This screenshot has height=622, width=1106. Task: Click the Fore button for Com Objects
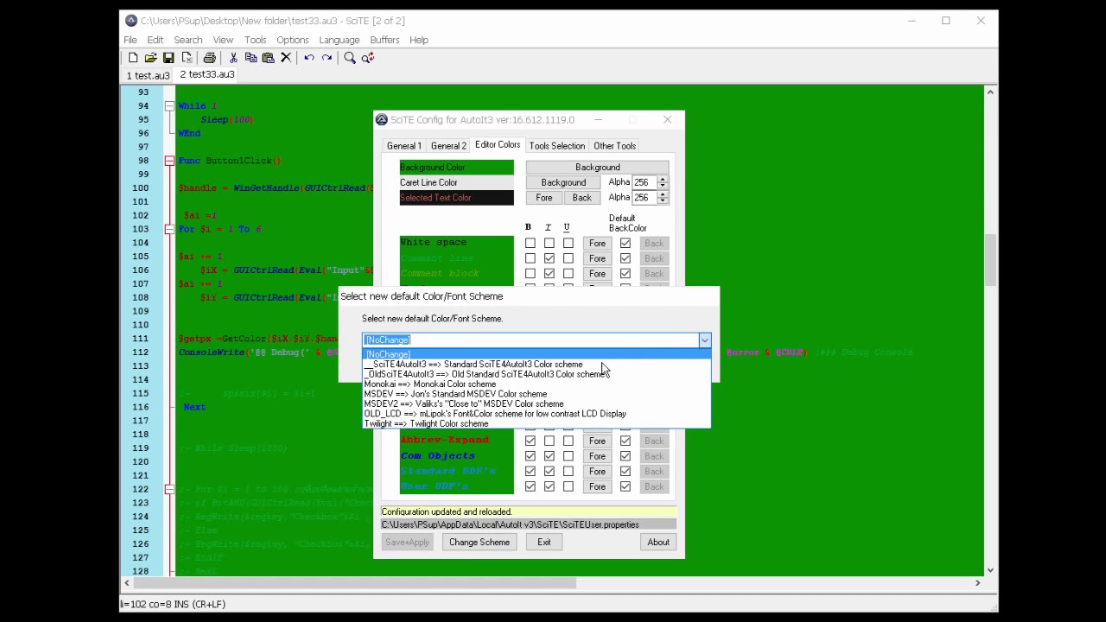597,456
